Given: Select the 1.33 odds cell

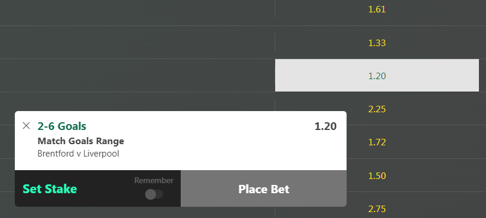Looking at the screenshot, I should tap(377, 43).
